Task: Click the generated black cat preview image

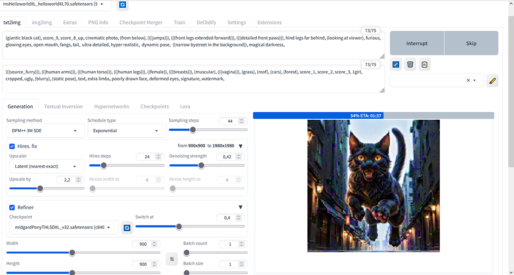Action: coord(373,186)
